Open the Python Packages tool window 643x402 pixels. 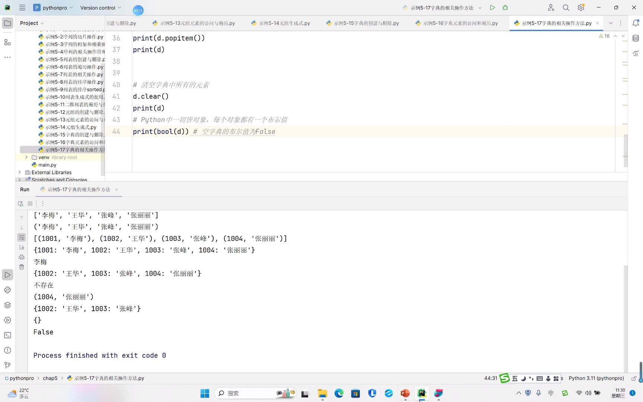click(7, 305)
